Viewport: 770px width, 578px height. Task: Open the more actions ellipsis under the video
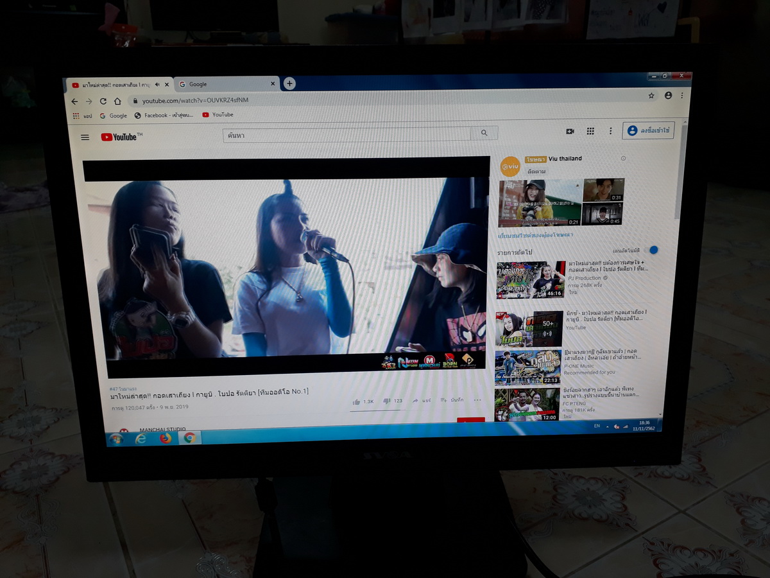[477, 399]
